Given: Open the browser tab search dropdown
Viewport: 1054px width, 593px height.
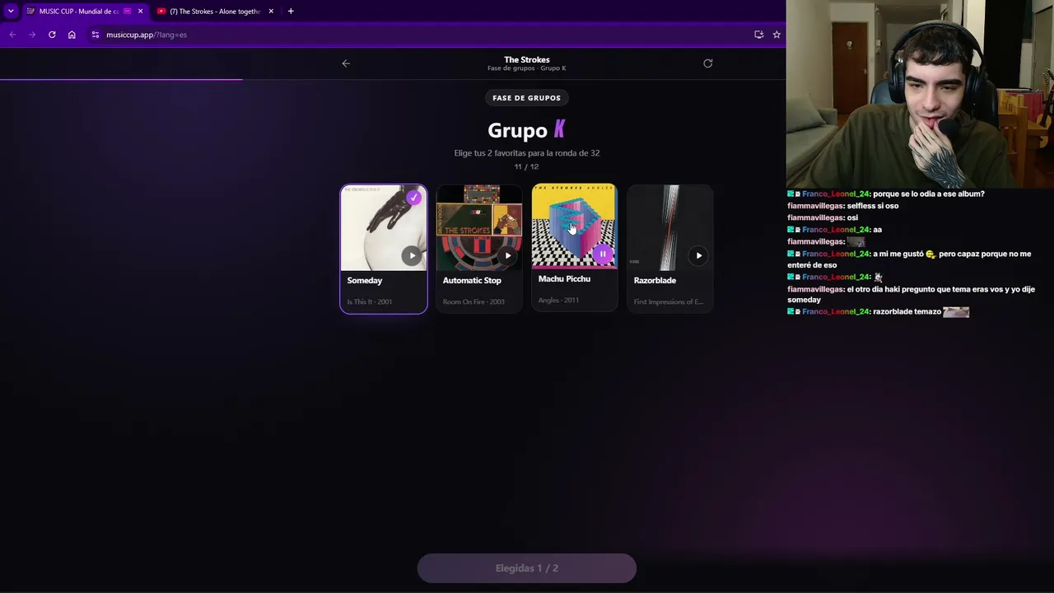Looking at the screenshot, I should pos(11,11).
